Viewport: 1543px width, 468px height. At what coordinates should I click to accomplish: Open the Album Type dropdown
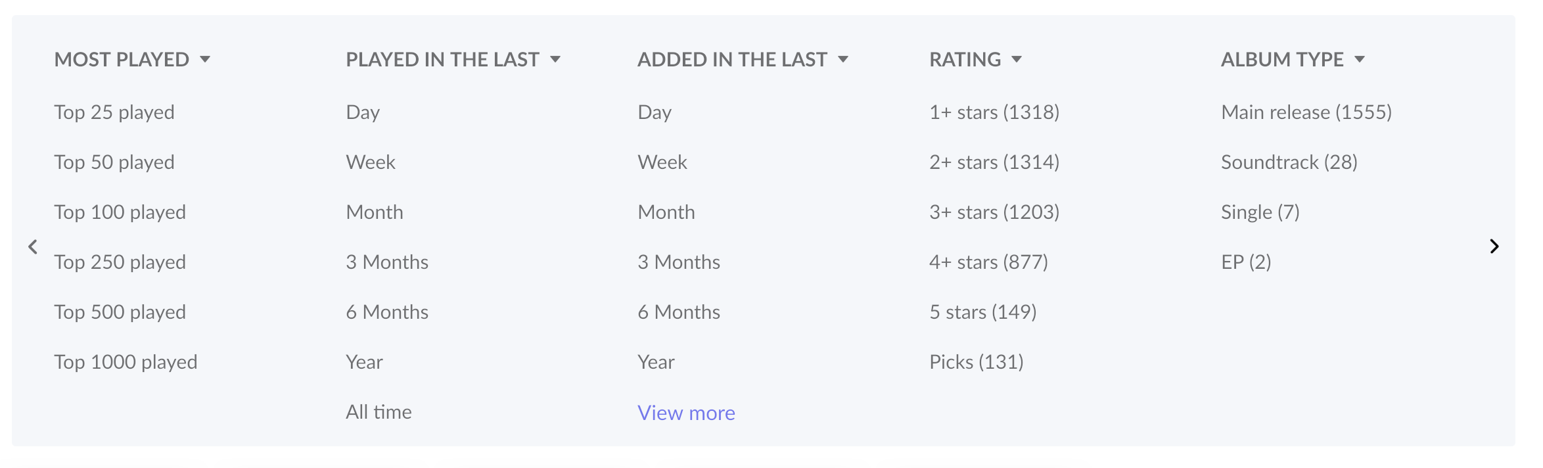1360,60
